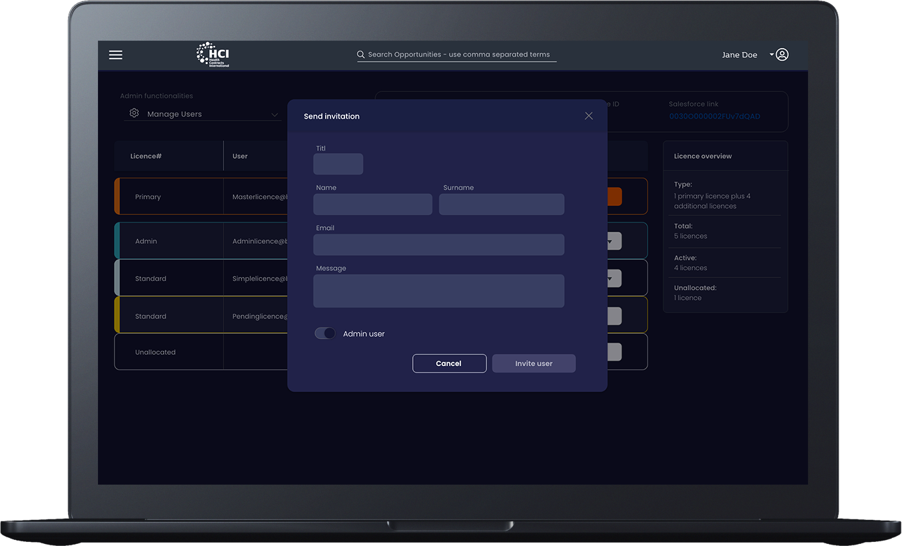Click inside the Message text area
The height and width of the screenshot is (546, 902).
point(438,291)
